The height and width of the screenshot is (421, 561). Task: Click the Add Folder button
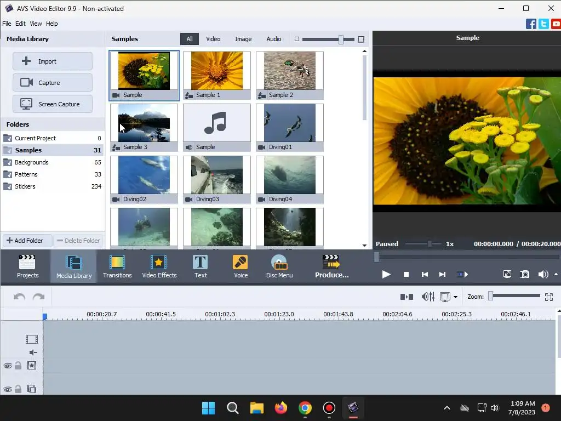coord(27,241)
